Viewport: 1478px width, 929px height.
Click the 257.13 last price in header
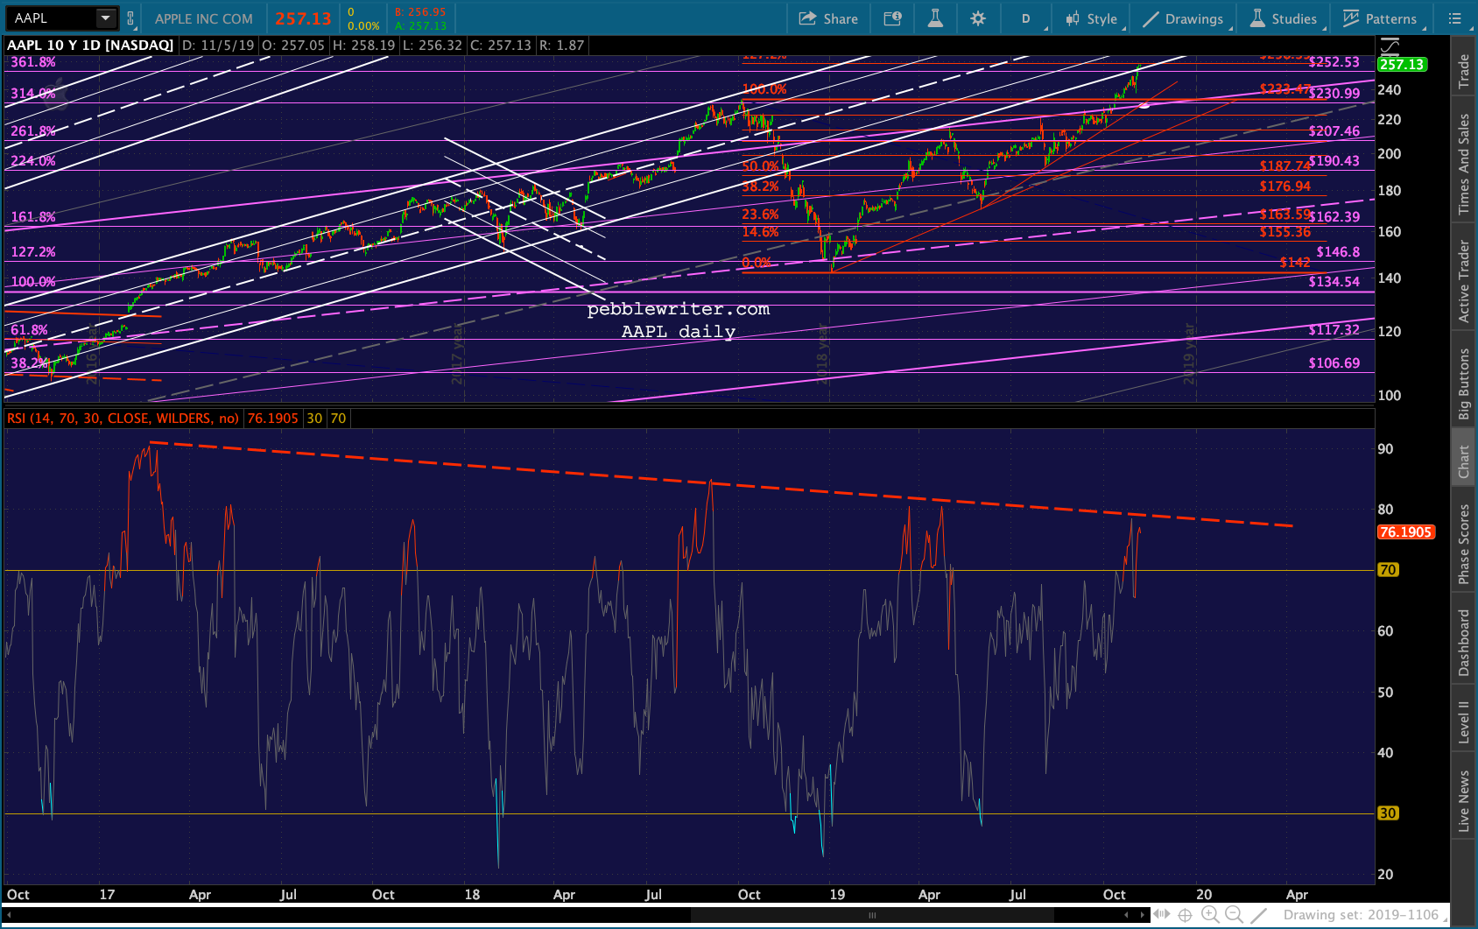(x=303, y=18)
